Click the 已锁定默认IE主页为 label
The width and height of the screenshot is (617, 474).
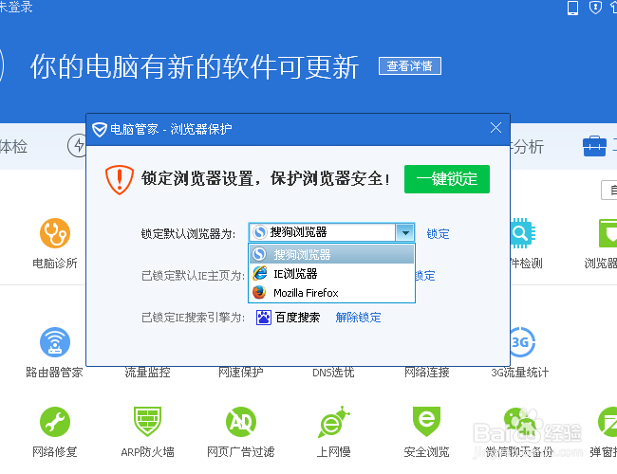(x=193, y=276)
